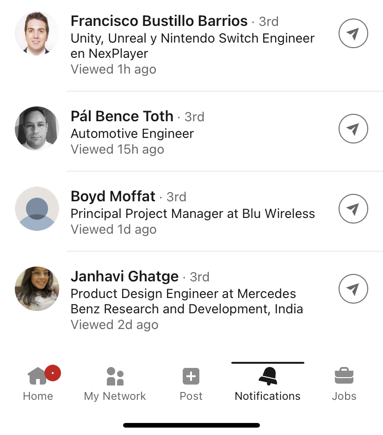Screen dimensions: 383x435
Task: Select the Boyd Moffat name
Action: click(113, 196)
